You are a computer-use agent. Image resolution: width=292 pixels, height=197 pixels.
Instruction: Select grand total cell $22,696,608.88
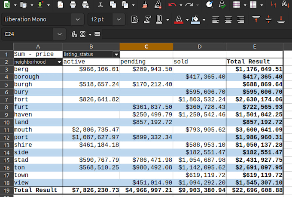pos(255,190)
